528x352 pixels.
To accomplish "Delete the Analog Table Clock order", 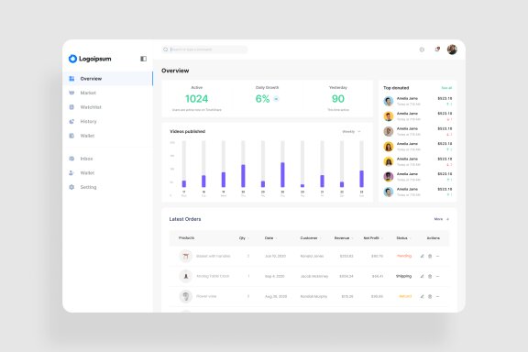I will click(x=430, y=276).
